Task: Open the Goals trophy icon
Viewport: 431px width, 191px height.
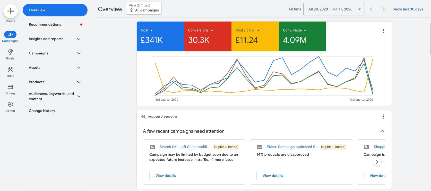Action: click(10, 52)
